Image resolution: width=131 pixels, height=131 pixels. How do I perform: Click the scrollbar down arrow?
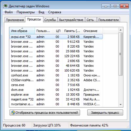[x=121, y=104]
